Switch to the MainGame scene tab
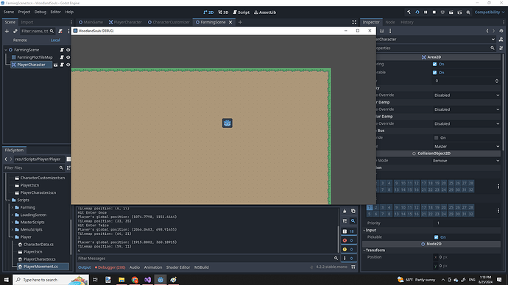 pos(91,22)
